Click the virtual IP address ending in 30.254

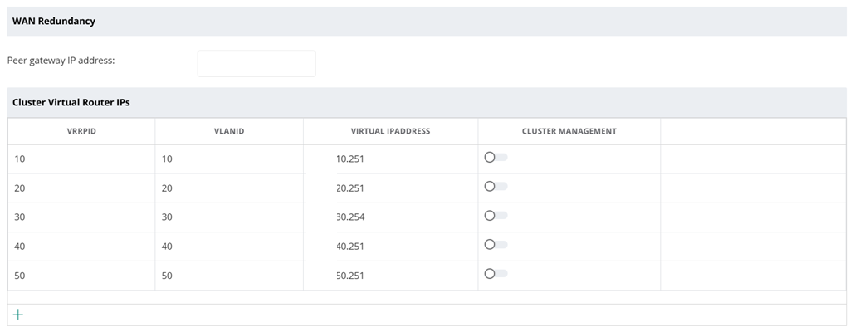click(350, 217)
